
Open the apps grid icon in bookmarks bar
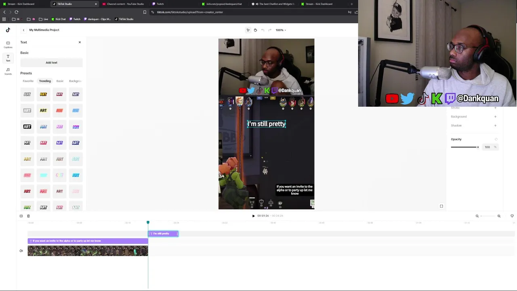4,19
